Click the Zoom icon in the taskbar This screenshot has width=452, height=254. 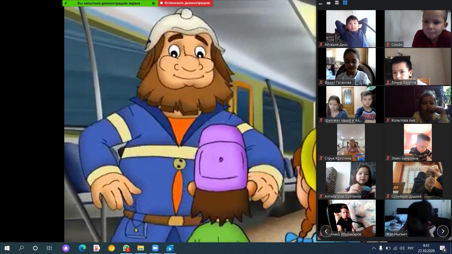pyautogui.click(x=155, y=248)
